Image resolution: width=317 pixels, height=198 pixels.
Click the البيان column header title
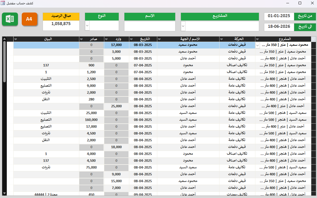48,39
